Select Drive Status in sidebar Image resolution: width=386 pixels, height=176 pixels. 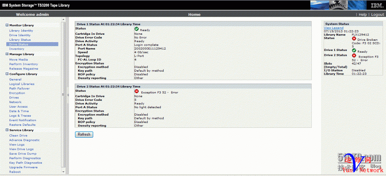[32, 44]
